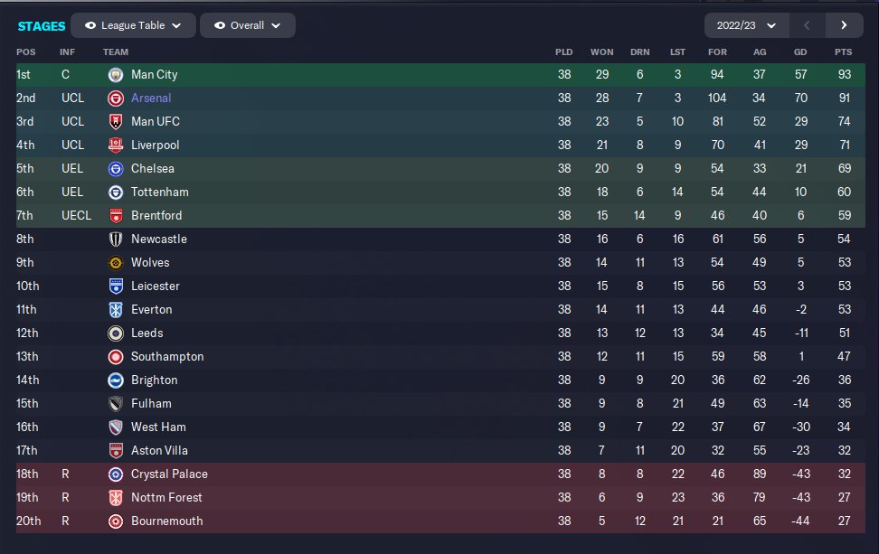
Task: Sort table by PTS column header
Action: point(843,52)
